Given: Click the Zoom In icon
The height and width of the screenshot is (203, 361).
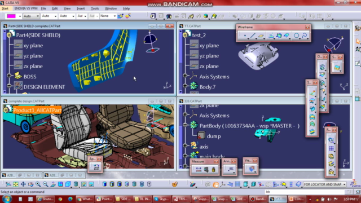Looking at the screenshot, I should [x=38, y=184].
